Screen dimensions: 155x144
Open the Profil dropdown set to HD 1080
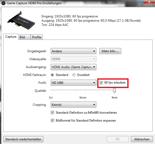pyautogui.click(x=73, y=83)
